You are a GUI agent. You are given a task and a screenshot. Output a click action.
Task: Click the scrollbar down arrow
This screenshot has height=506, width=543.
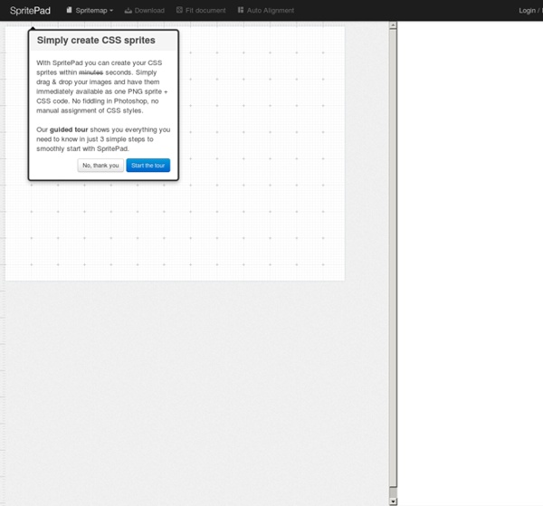(x=393, y=501)
